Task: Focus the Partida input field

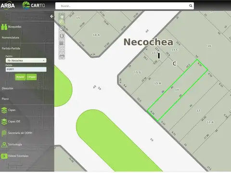Action: pos(26,69)
